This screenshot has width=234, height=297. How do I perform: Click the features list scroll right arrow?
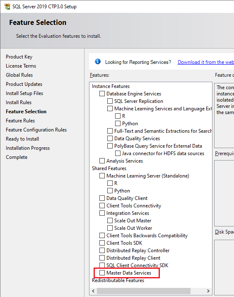[208, 291]
